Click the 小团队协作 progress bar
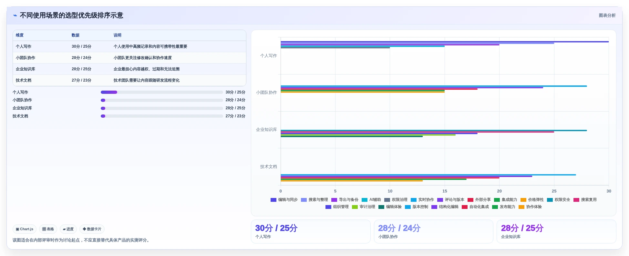The width and height of the screenshot is (629, 256). (x=162, y=100)
